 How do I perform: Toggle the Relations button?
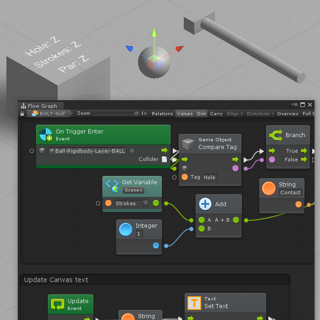click(162, 114)
